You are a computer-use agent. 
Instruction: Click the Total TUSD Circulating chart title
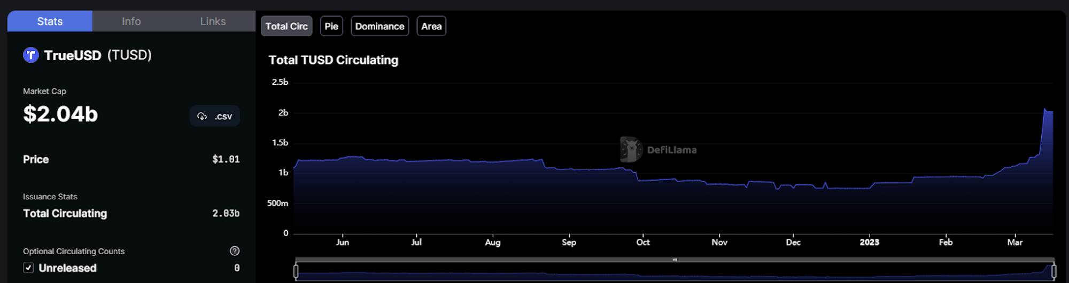tap(334, 60)
